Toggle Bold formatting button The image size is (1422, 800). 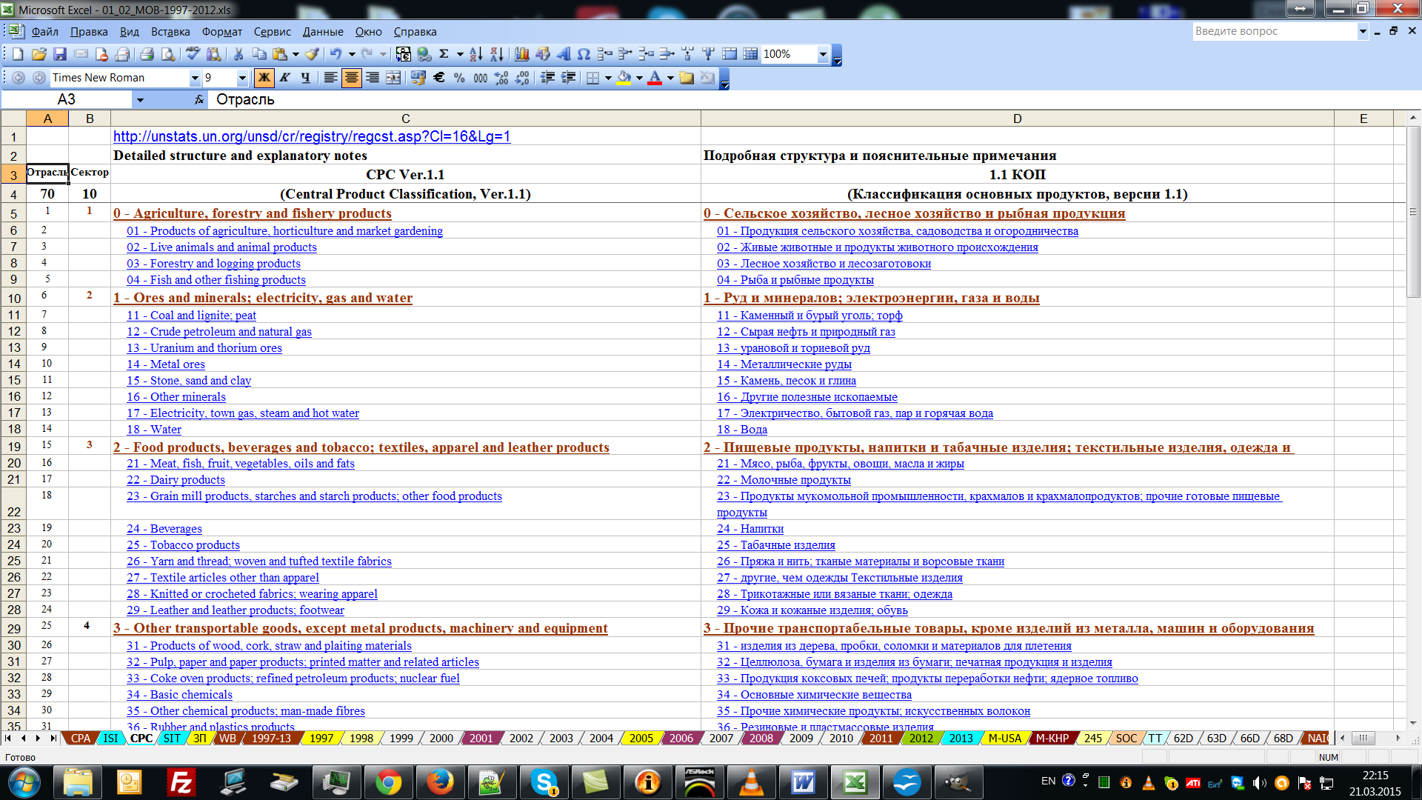coord(264,78)
